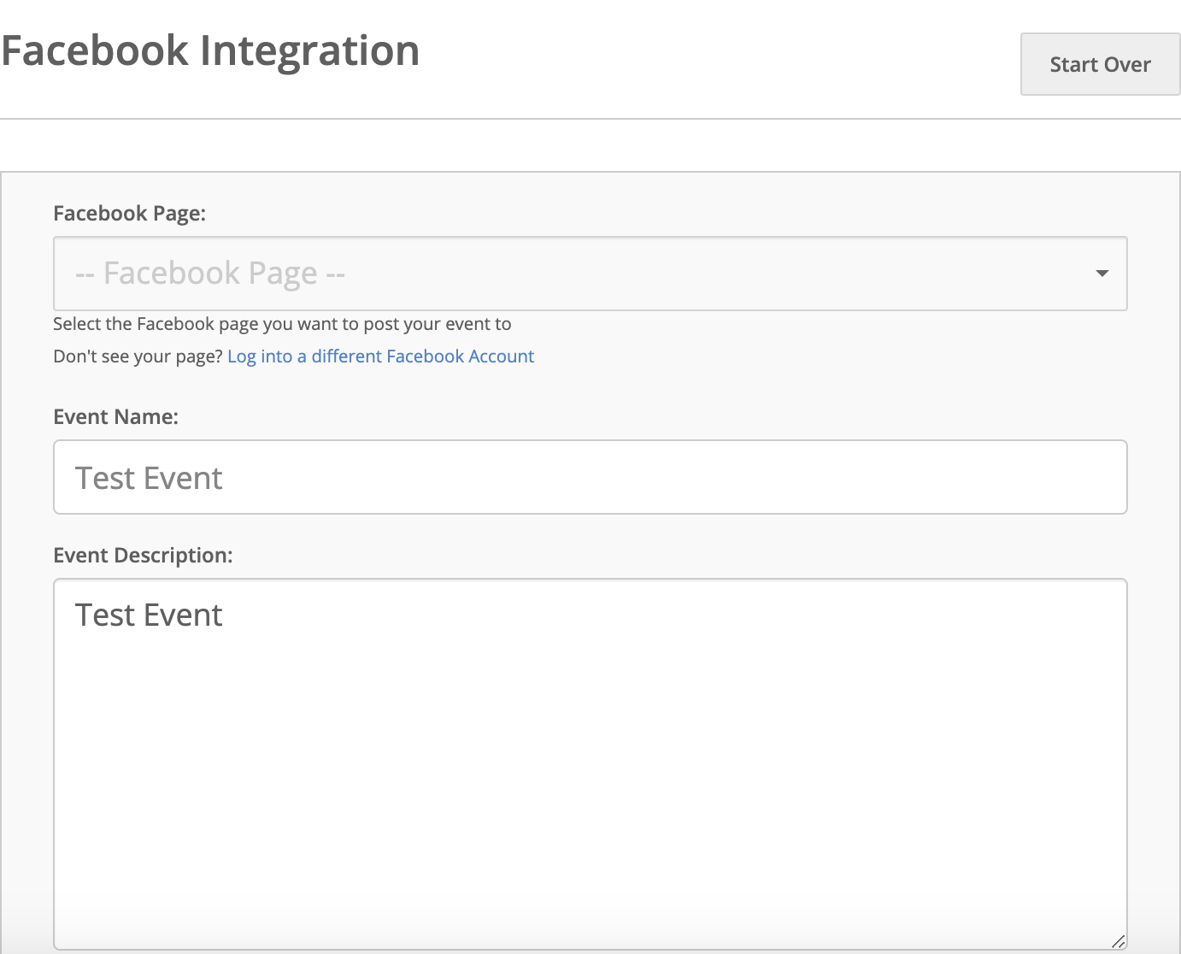Screen dimensions: 1181x954
Task: Grab the Event Description resize handle
Action: (1118, 941)
